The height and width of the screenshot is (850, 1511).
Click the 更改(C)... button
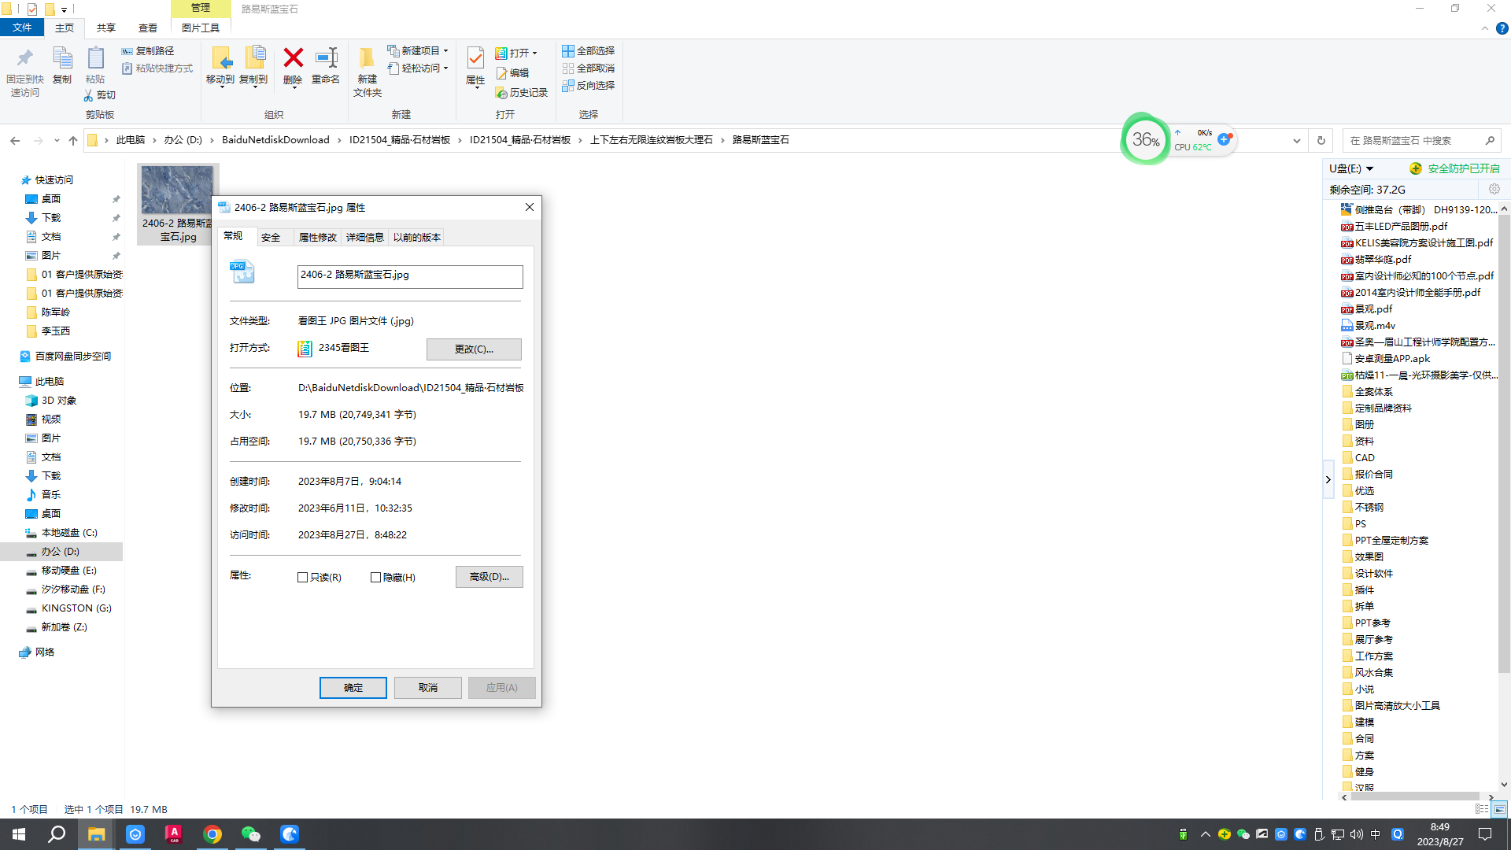[x=474, y=349]
